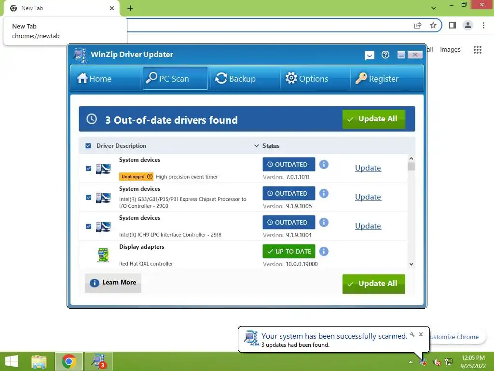
Task: Close the Chrome New Tab tab
Action: point(112,8)
